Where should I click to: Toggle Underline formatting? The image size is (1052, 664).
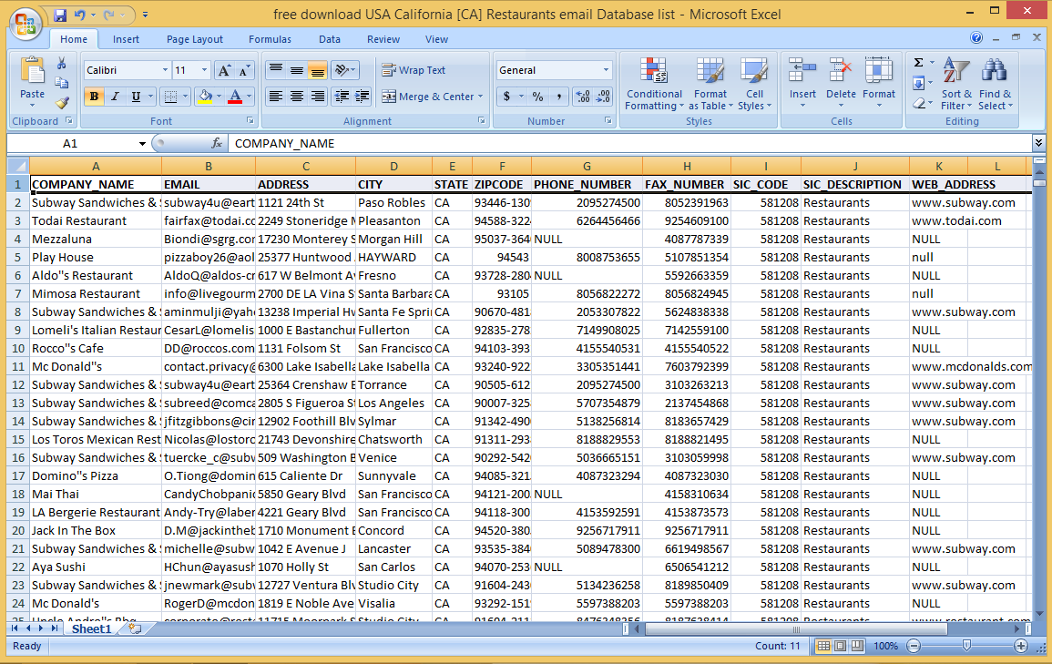tap(137, 97)
